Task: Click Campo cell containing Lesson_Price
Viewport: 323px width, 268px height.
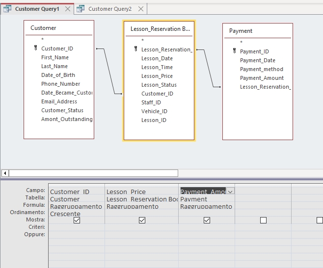Action: coord(142,192)
